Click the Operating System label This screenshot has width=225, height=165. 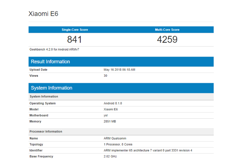[42, 103]
